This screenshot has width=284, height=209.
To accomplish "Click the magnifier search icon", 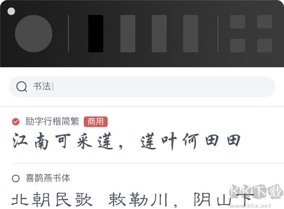I will click(x=22, y=87).
